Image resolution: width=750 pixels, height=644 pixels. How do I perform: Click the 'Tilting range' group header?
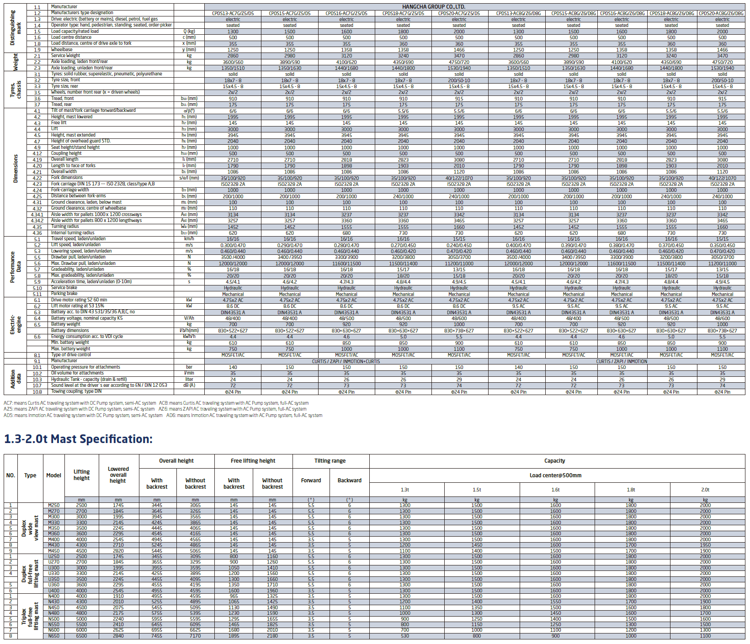(330, 461)
